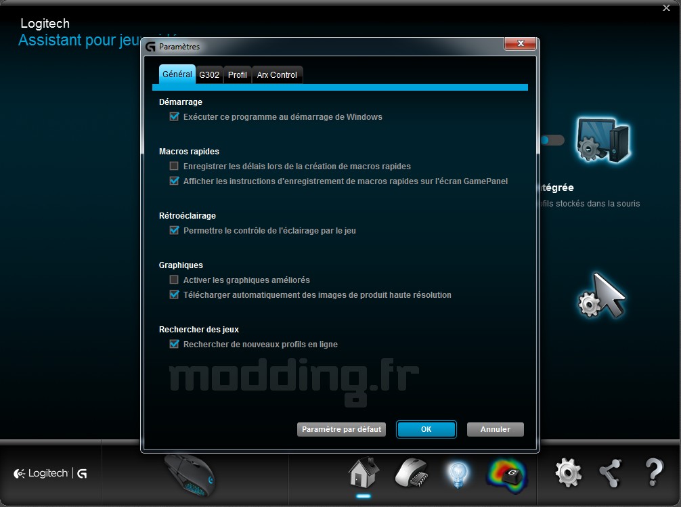This screenshot has width=681, height=507.
Task: Open the Home screen icon
Action: pos(364,472)
